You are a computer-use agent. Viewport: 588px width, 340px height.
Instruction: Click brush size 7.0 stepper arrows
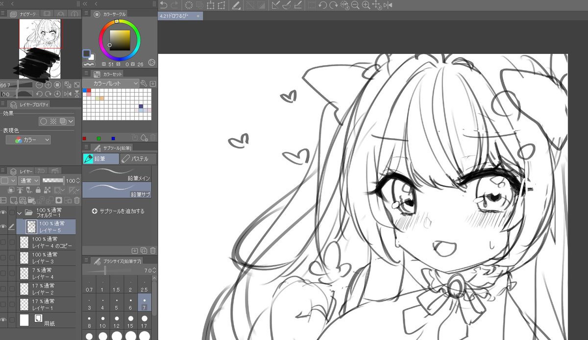pos(154,270)
